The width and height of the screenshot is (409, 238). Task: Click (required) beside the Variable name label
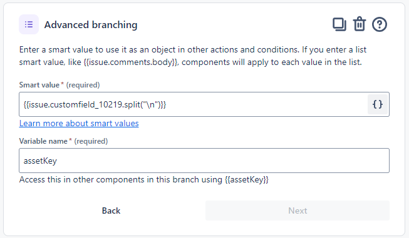[91, 141]
